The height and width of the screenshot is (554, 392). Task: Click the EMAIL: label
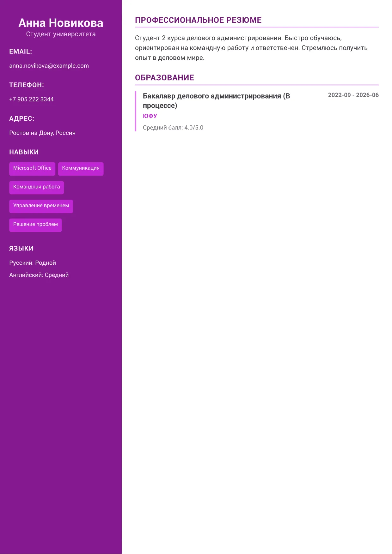tap(21, 51)
